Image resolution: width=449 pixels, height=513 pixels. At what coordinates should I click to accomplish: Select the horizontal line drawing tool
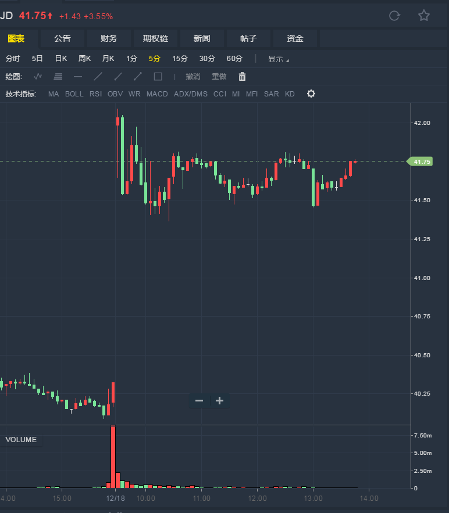[x=78, y=77]
